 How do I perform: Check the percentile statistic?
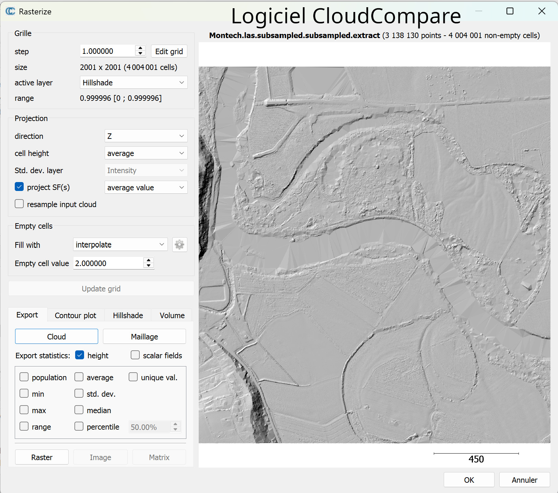[79, 426]
